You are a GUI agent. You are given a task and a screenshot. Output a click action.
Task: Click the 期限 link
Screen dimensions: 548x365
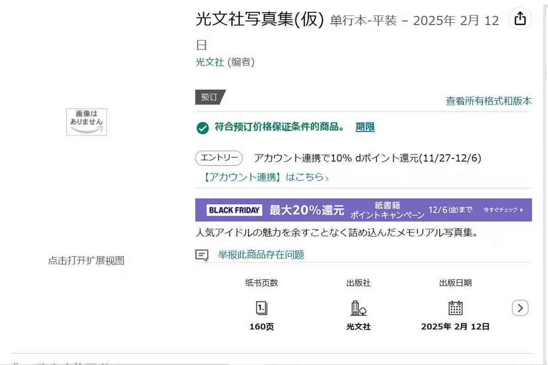365,127
